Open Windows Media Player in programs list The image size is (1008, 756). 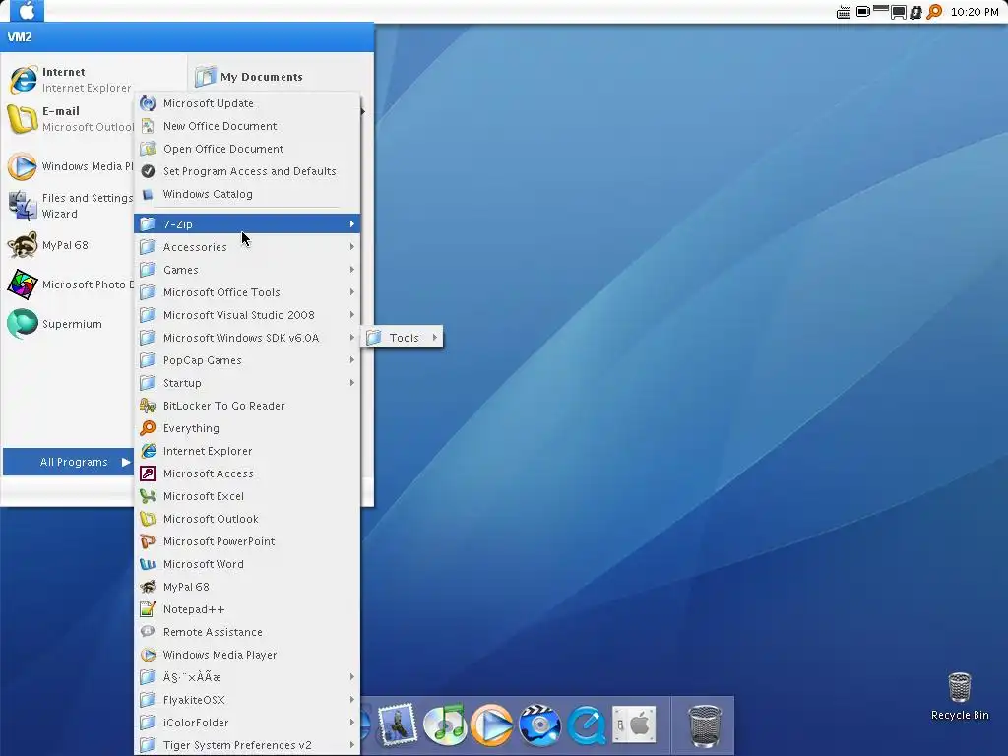pos(247,655)
